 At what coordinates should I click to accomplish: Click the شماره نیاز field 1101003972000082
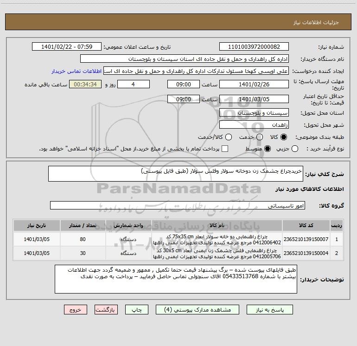tap(254, 47)
